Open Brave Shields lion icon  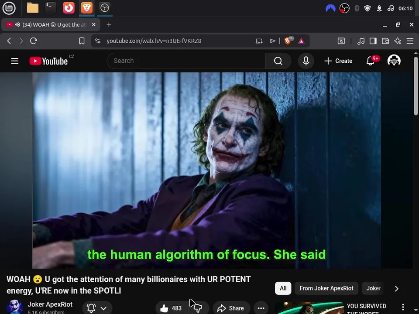coord(288,41)
